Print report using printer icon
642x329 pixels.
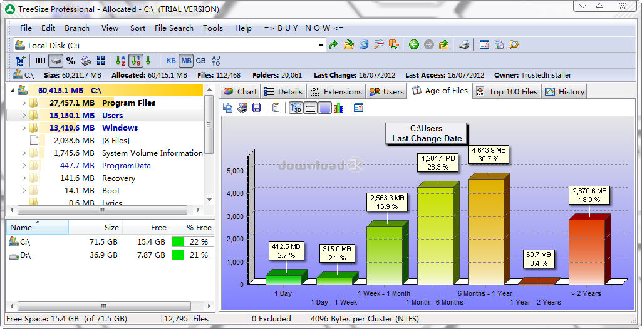[x=464, y=45]
